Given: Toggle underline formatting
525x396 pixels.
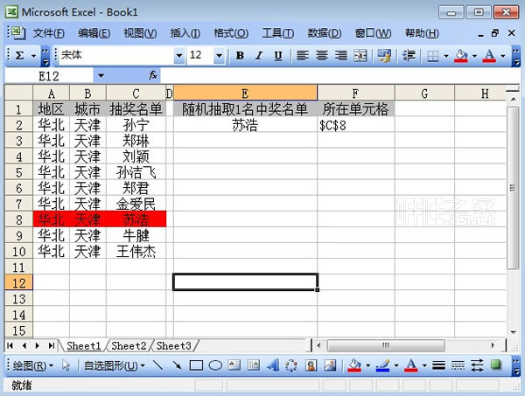Looking at the screenshot, I should point(278,55).
